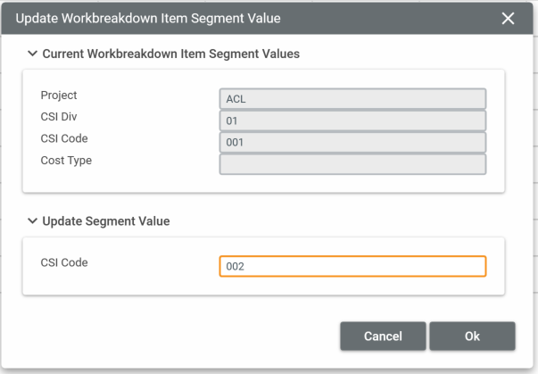Confirm the update with the Ok button
Image resolution: width=538 pixels, height=374 pixels.
tap(472, 337)
